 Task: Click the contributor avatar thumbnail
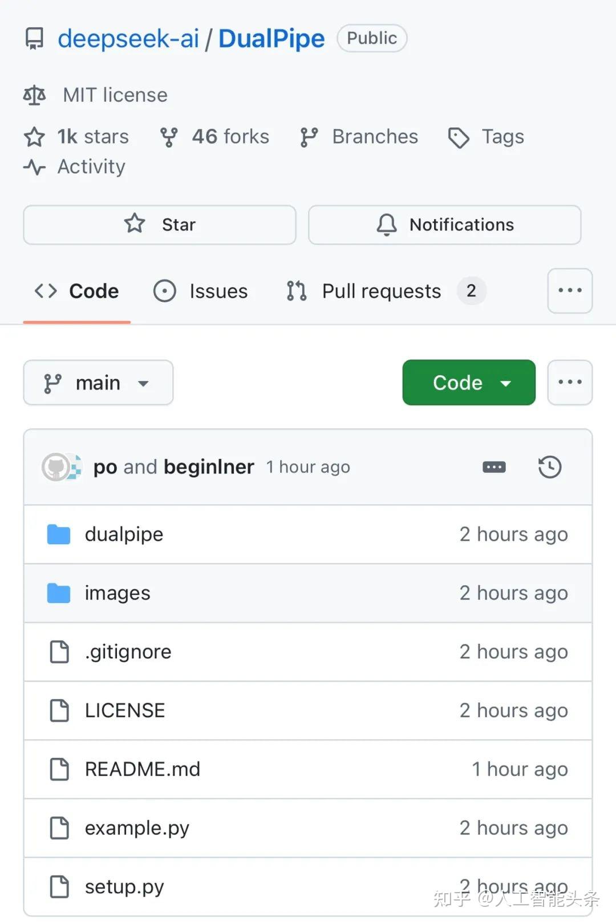(57, 467)
